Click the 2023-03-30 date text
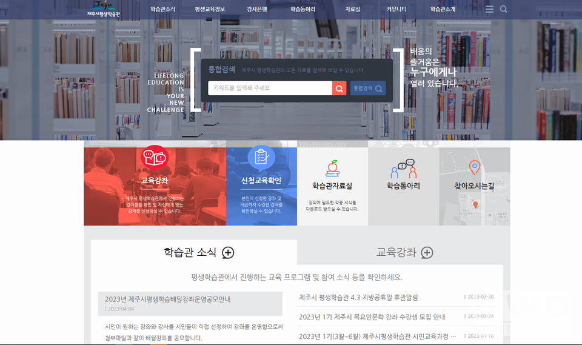 coord(481,296)
